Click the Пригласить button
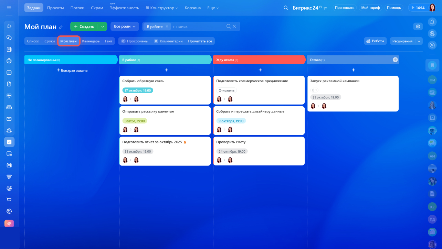Screen dimensions: 442x249 pyautogui.click(x=344, y=8)
